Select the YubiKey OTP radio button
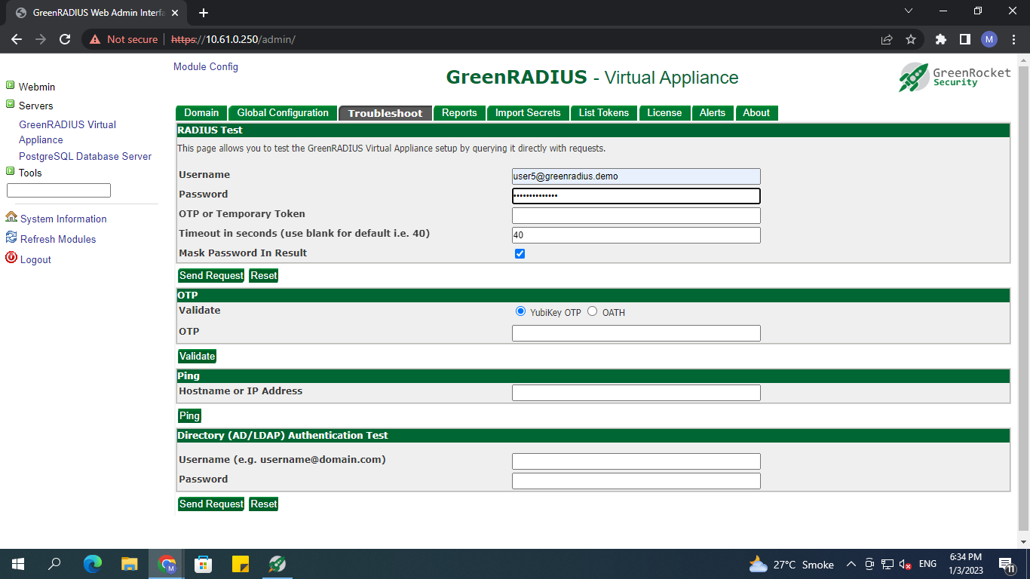This screenshot has width=1030, height=579. click(x=520, y=311)
